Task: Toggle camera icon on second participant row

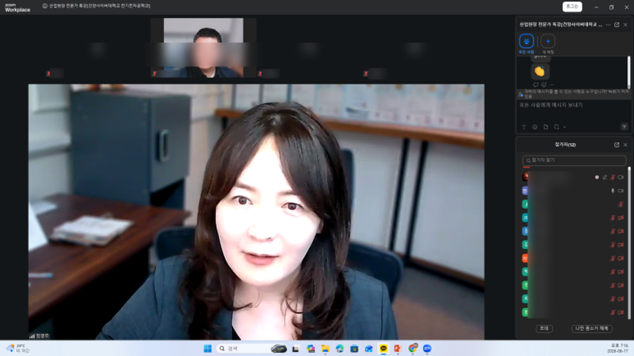Action: point(621,190)
